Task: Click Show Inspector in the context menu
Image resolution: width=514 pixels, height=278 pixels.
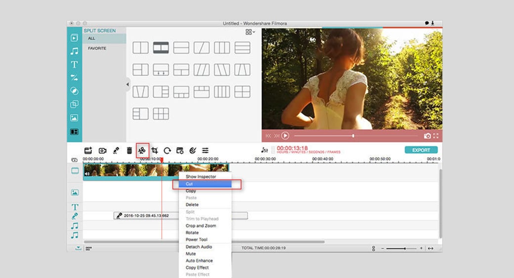Action: 201,177
